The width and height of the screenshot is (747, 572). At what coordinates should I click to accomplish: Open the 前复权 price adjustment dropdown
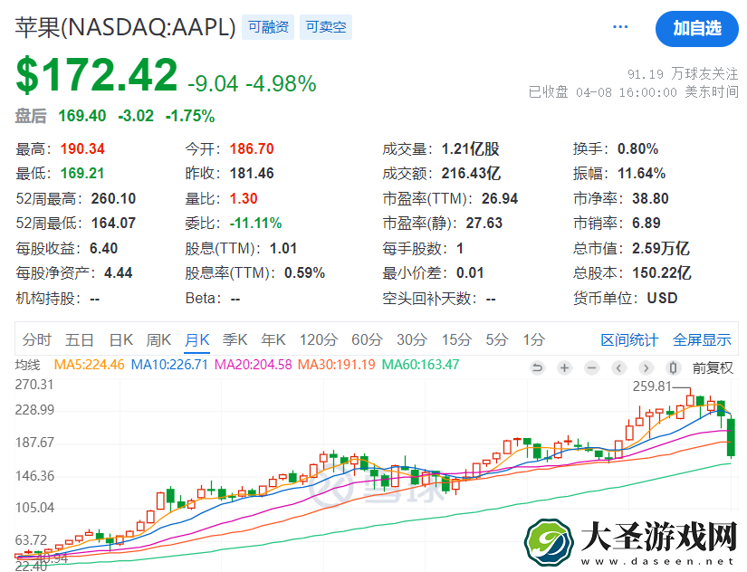pos(713,367)
